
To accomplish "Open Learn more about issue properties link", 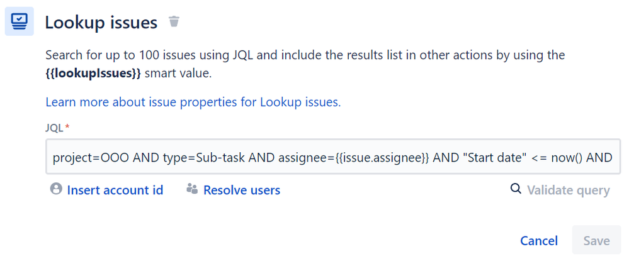I will click(193, 103).
